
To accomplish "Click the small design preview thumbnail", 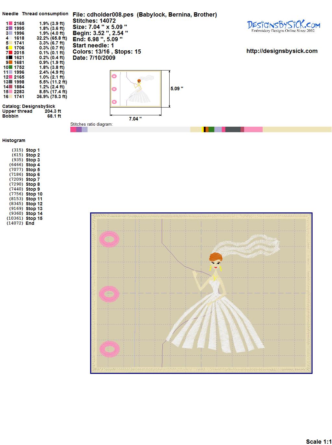I will [x=136, y=89].
